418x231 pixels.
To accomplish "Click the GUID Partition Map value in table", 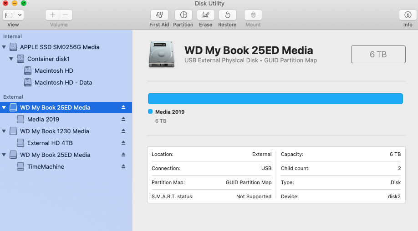I will click(x=249, y=182).
